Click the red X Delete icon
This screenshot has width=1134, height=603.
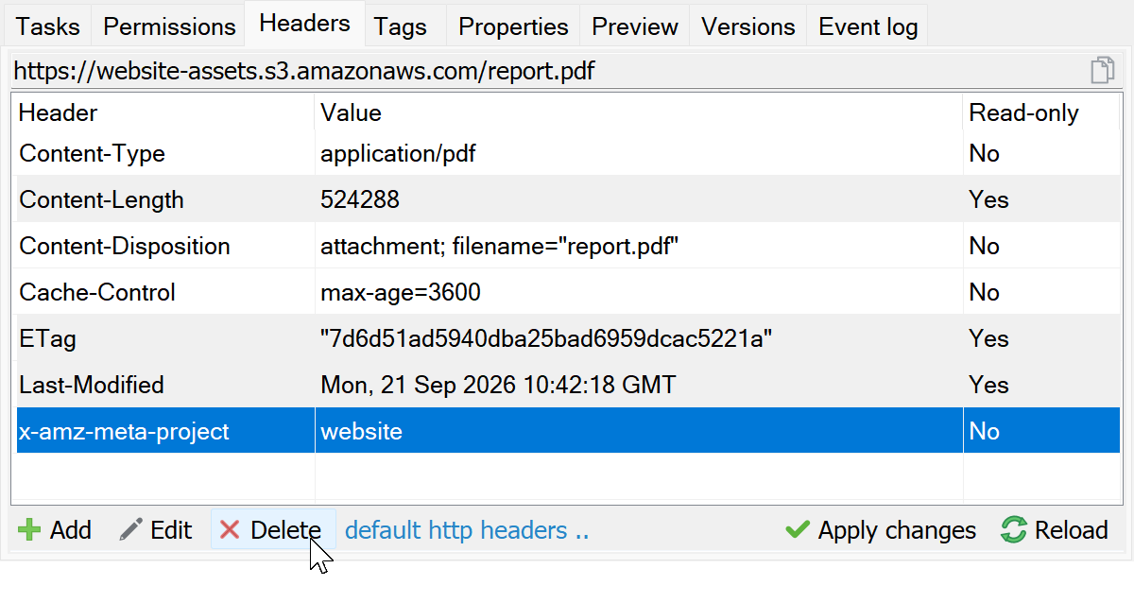tap(230, 530)
